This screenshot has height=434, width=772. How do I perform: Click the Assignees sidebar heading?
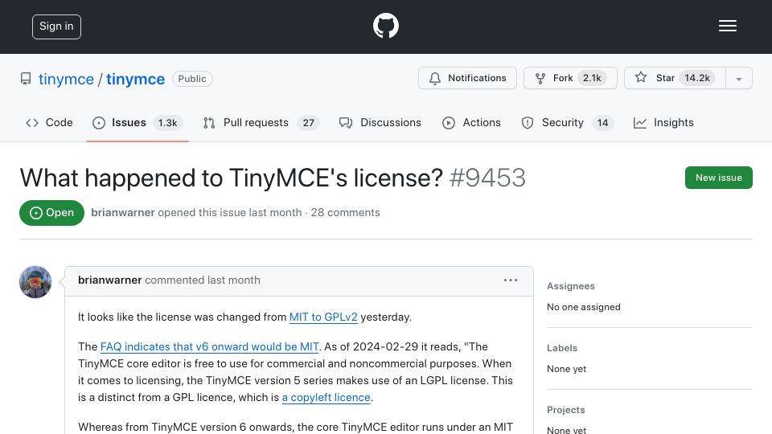point(571,286)
